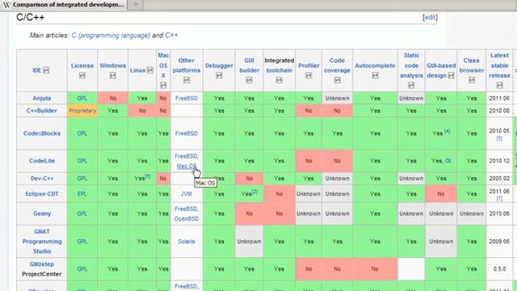517x291 pixels.
Task: Open the Code::Blocks link
Action: pos(42,133)
